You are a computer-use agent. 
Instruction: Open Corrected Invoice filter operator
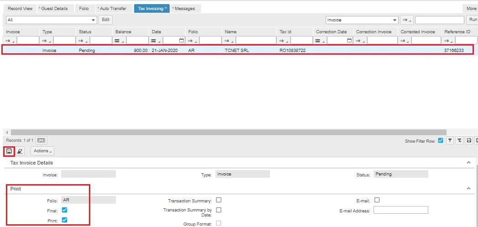coord(405,40)
